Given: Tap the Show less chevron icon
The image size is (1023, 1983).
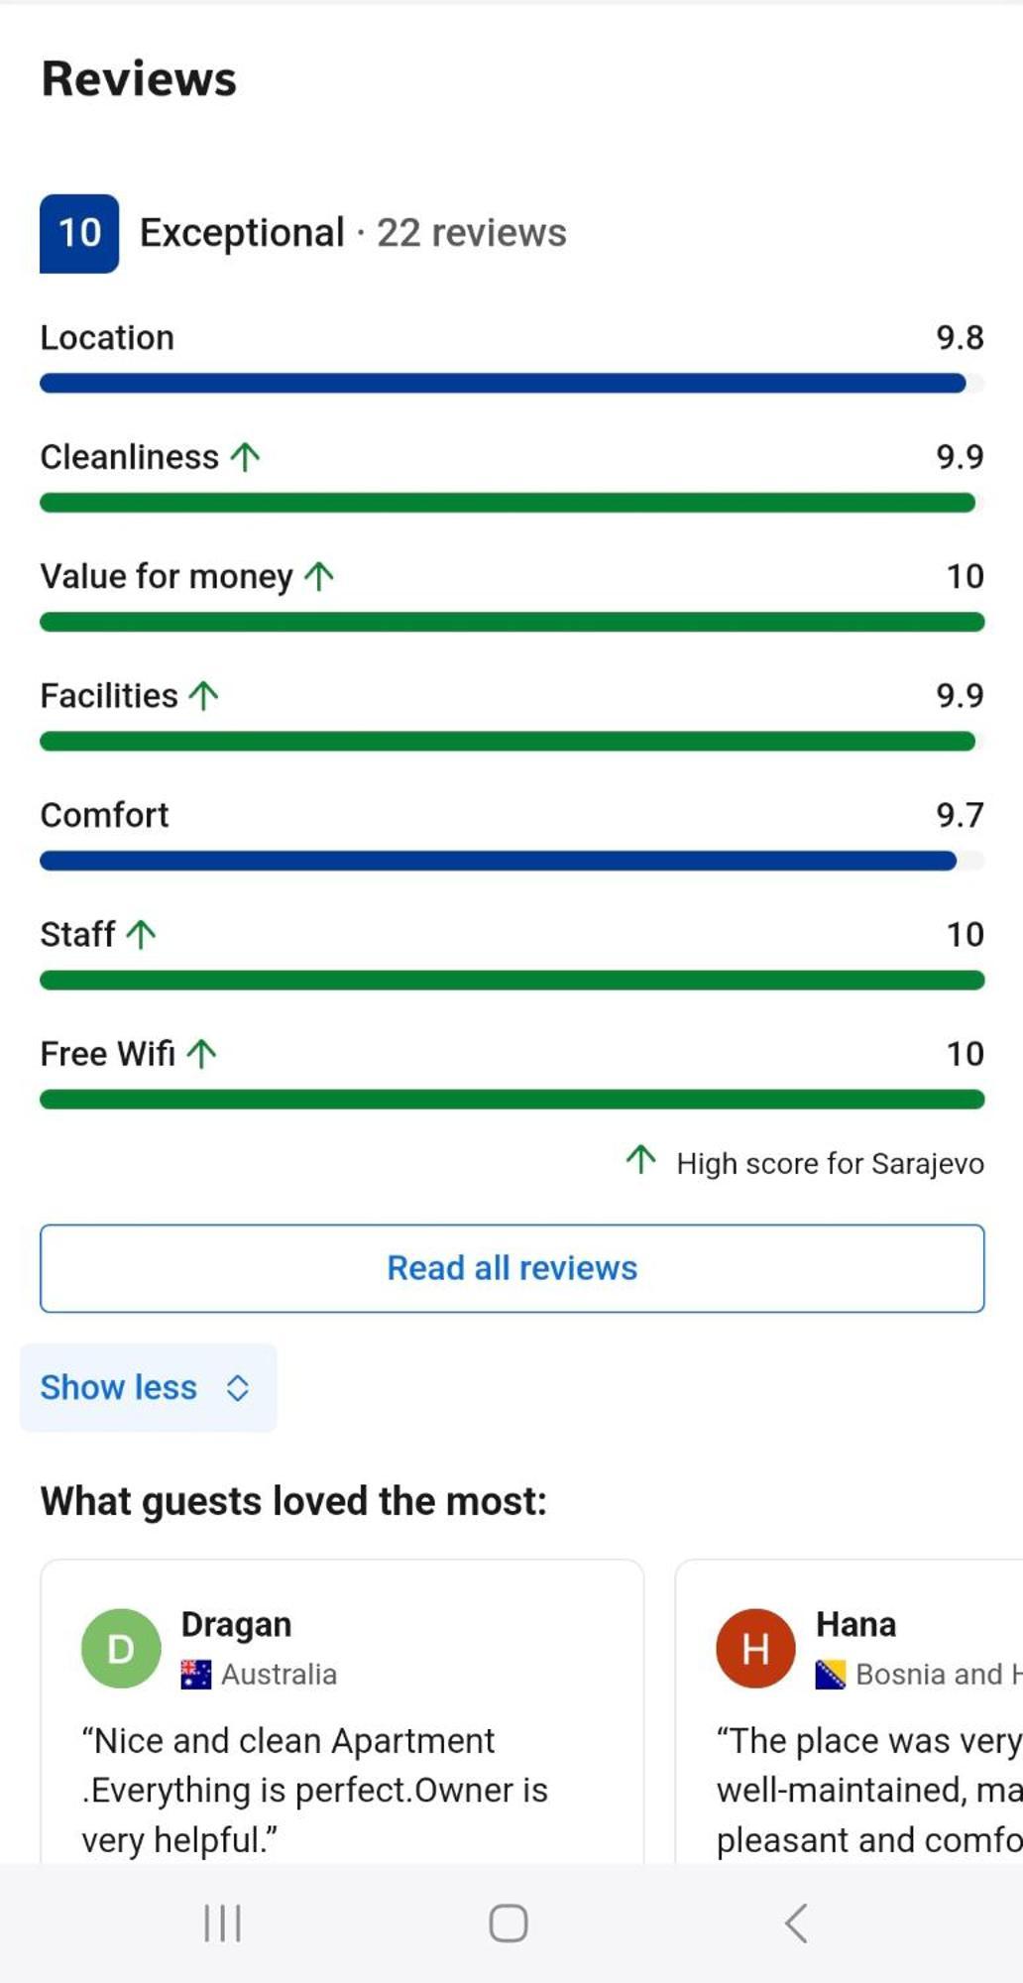Looking at the screenshot, I should coord(237,1388).
